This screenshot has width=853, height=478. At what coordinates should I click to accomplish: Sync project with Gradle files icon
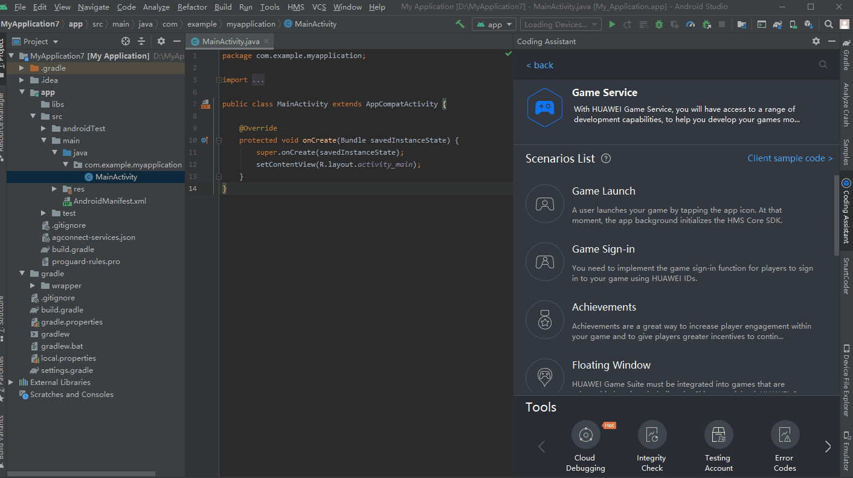click(x=777, y=24)
